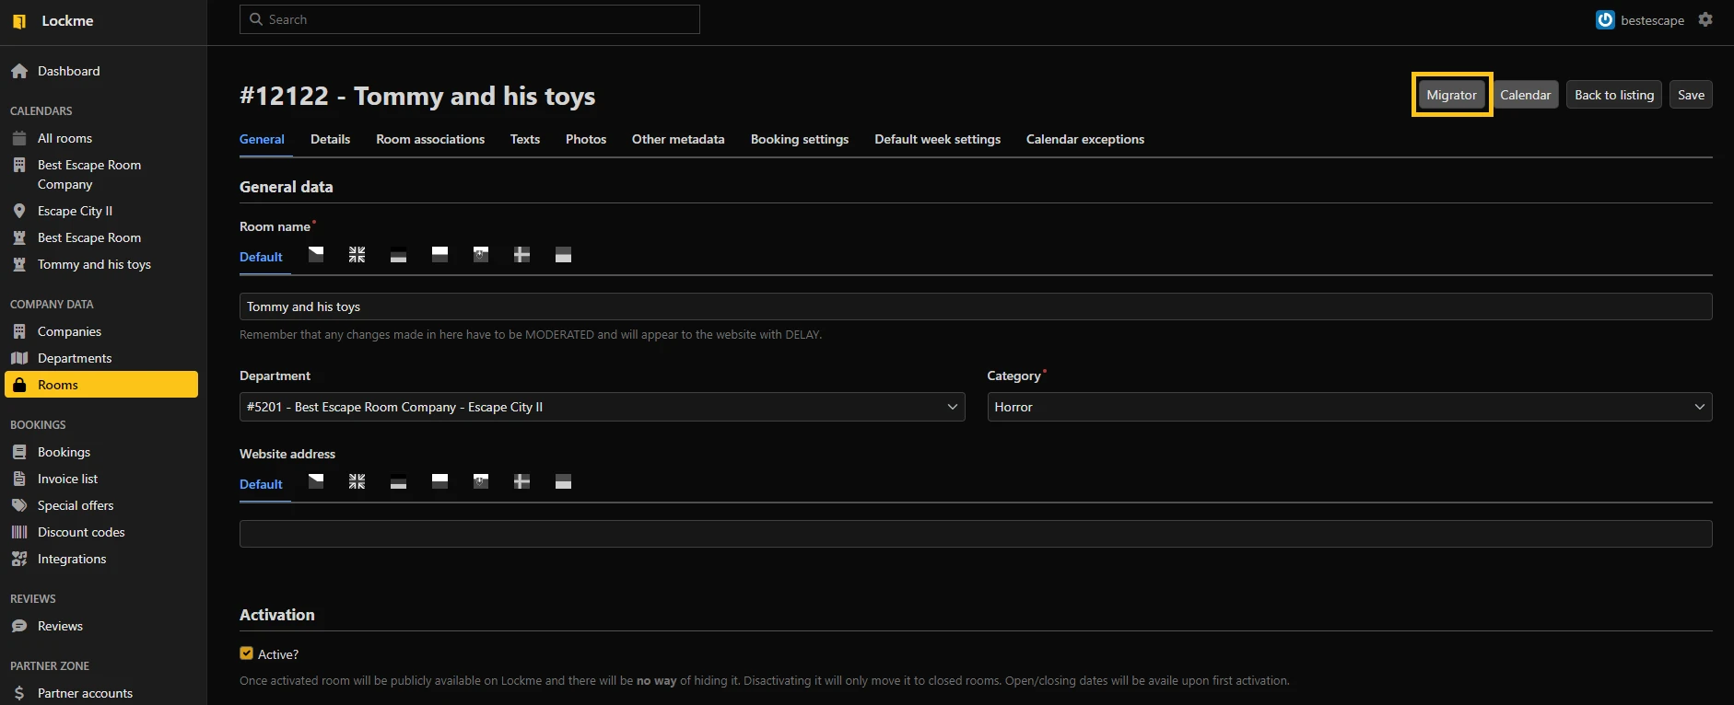This screenshot has width=1734, height=705.
Task: Click the Discount codes barcode icon
Action: (19, 532)
